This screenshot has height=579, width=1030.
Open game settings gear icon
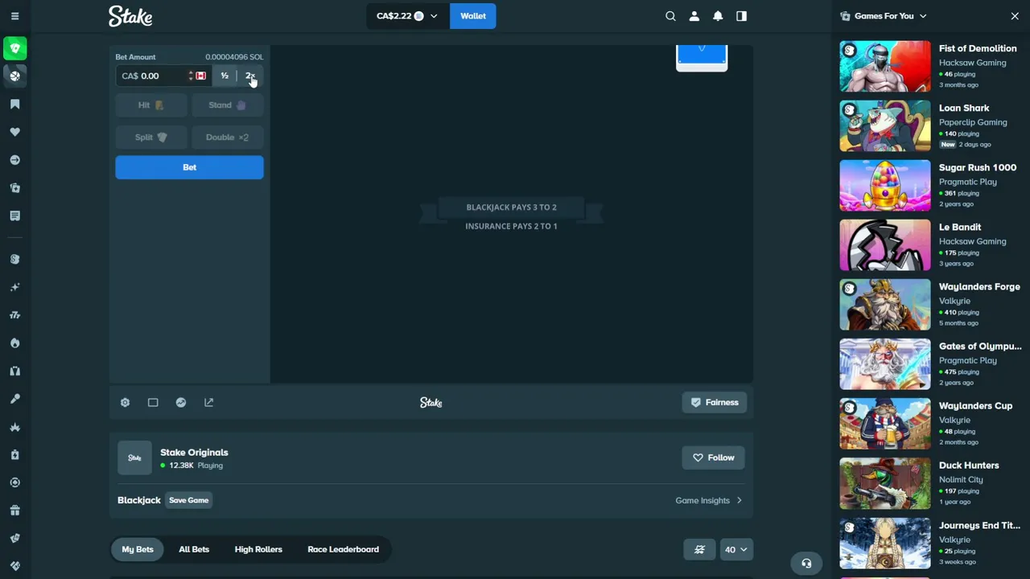pyautogui.click(x=125, y=402)
